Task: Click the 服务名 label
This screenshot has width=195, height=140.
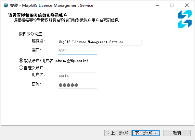Action: pyautogui.click(x=38, y=41)
